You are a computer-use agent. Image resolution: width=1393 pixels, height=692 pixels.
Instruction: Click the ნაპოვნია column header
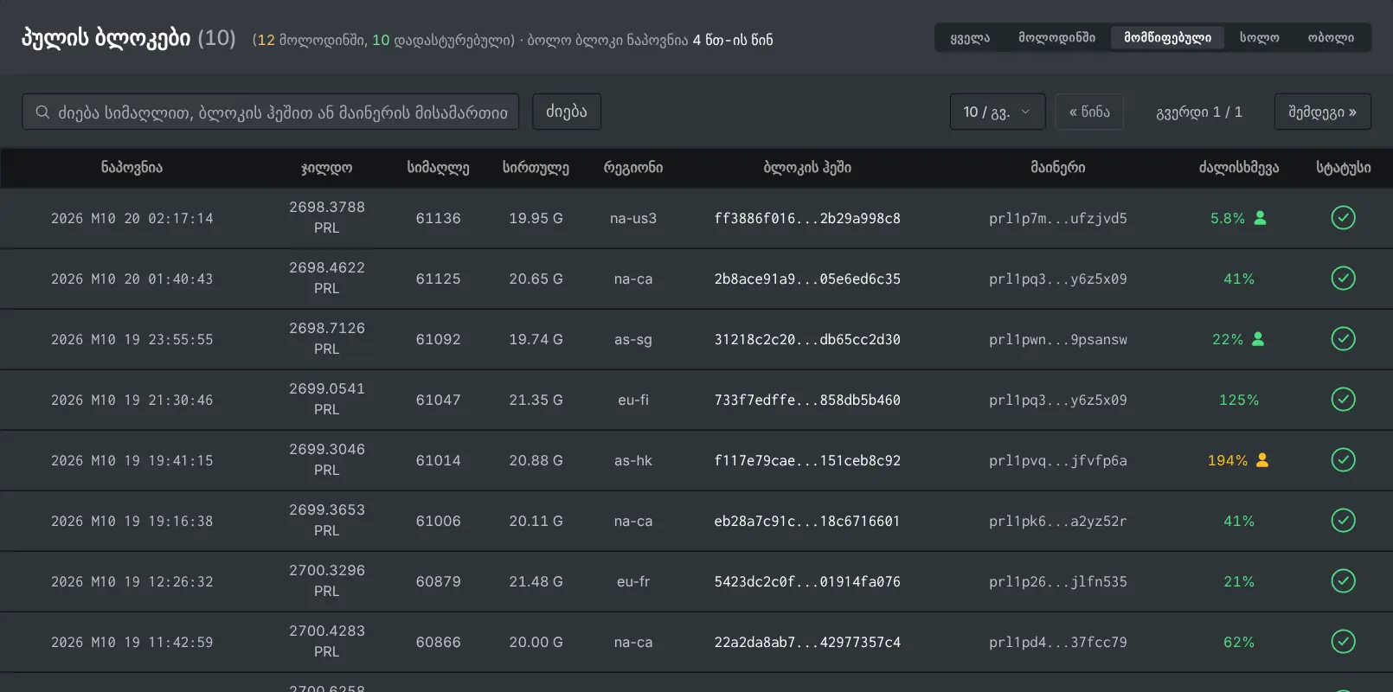pos(132,168)
